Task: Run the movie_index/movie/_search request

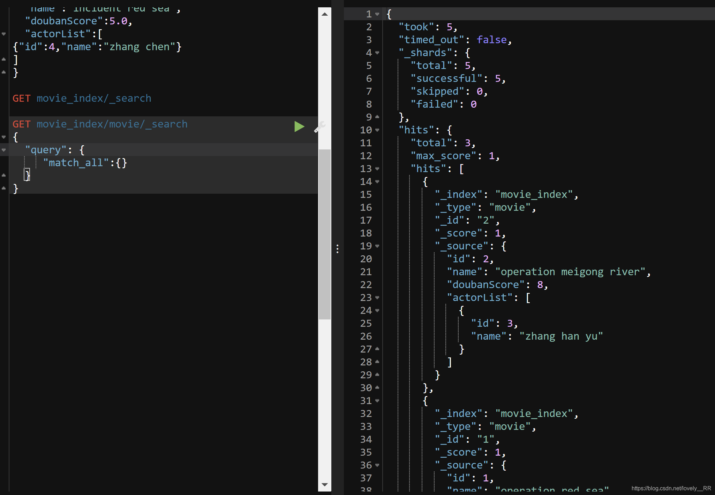Action: (x=299, y=126)
